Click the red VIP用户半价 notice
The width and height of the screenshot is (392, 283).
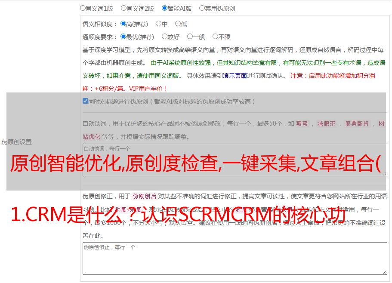(x=148, y=89)
